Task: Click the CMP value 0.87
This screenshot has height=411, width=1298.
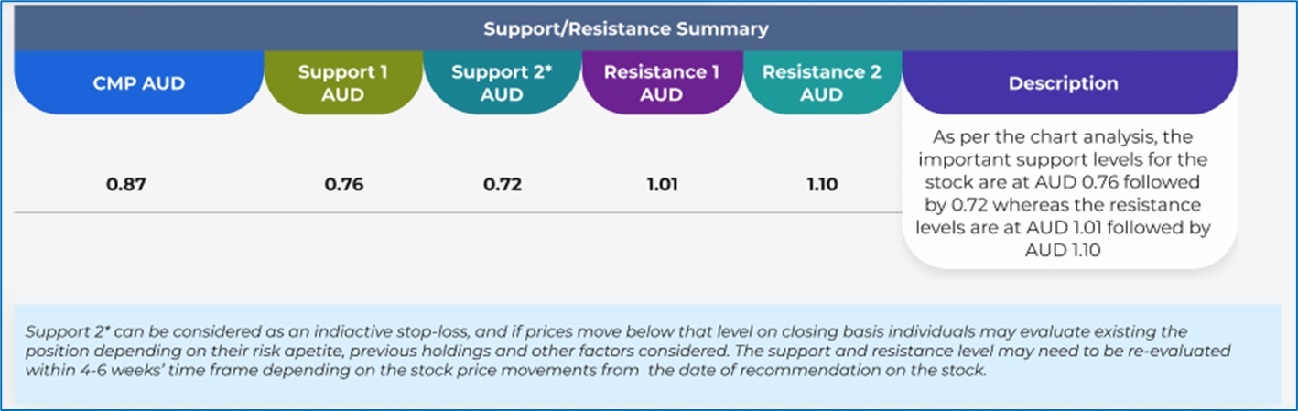Action: click(x=126, y=185)
